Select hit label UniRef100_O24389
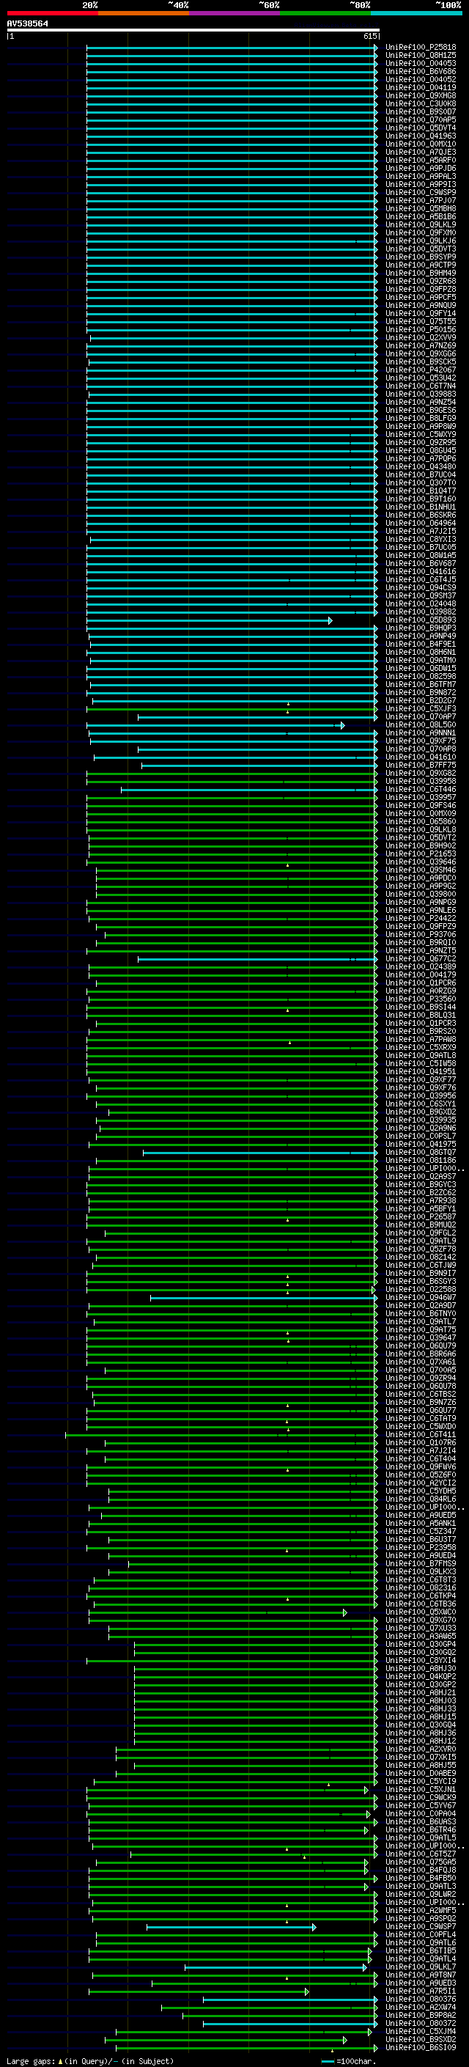 pos(420,967)
